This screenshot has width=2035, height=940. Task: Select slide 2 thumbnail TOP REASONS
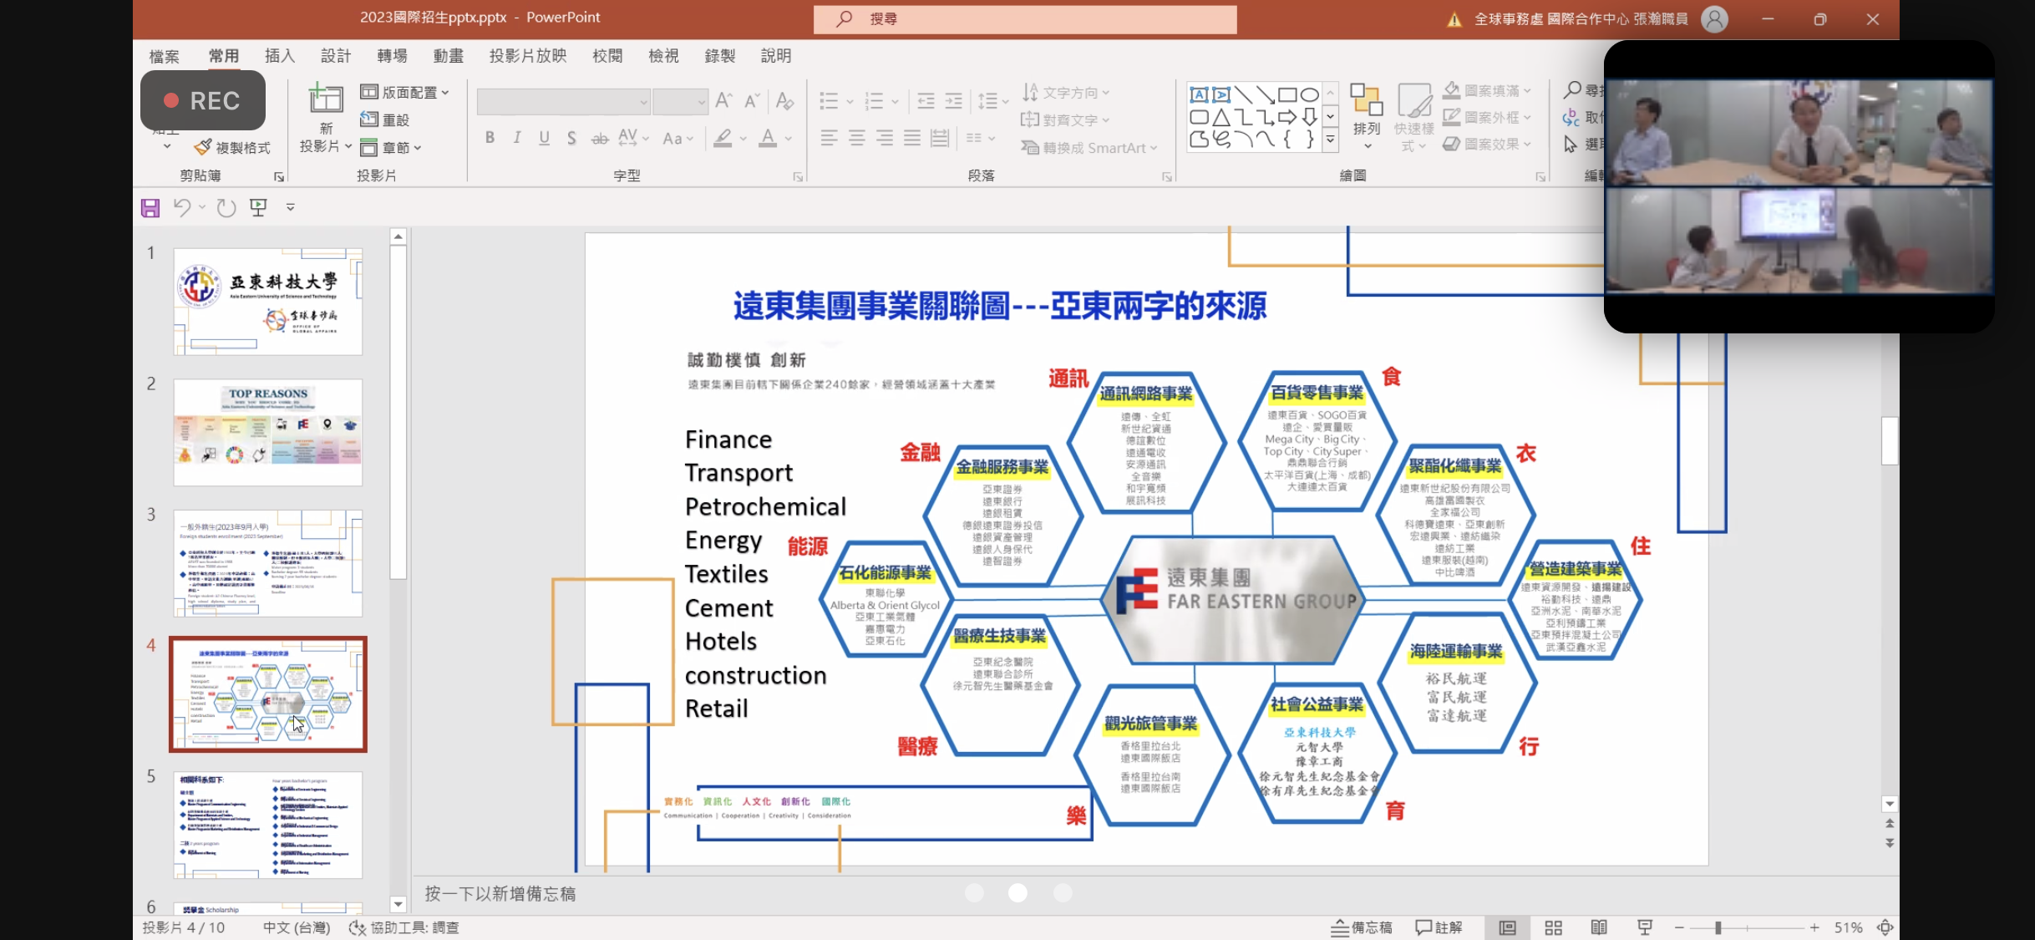tap(267, 432)
